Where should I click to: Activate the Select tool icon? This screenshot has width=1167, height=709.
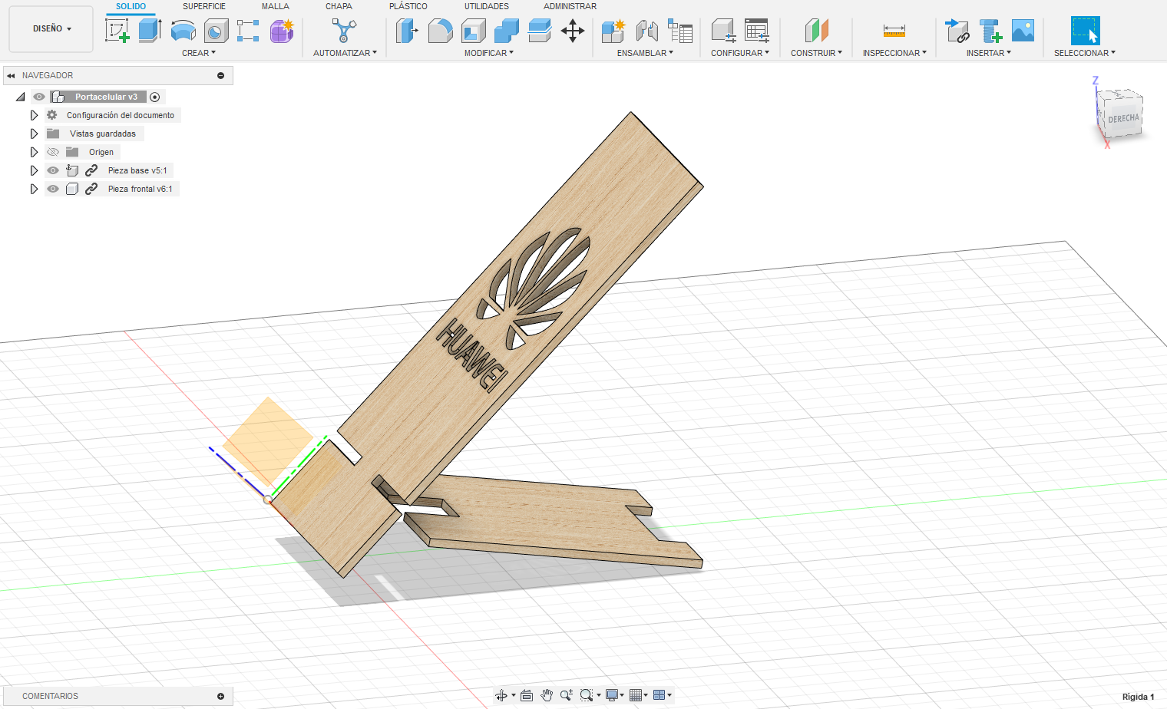[1085, 31]
